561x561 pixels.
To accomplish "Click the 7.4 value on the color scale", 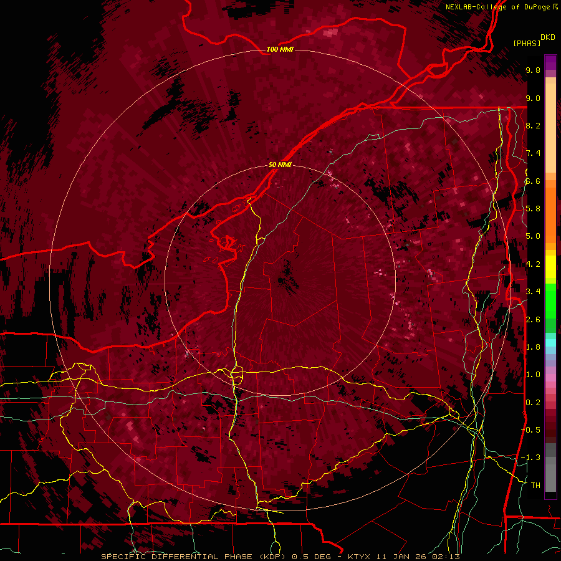I will click(533, 153).
